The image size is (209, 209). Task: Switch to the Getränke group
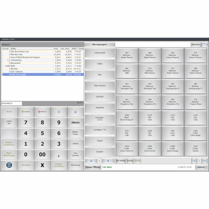(100, 97)
